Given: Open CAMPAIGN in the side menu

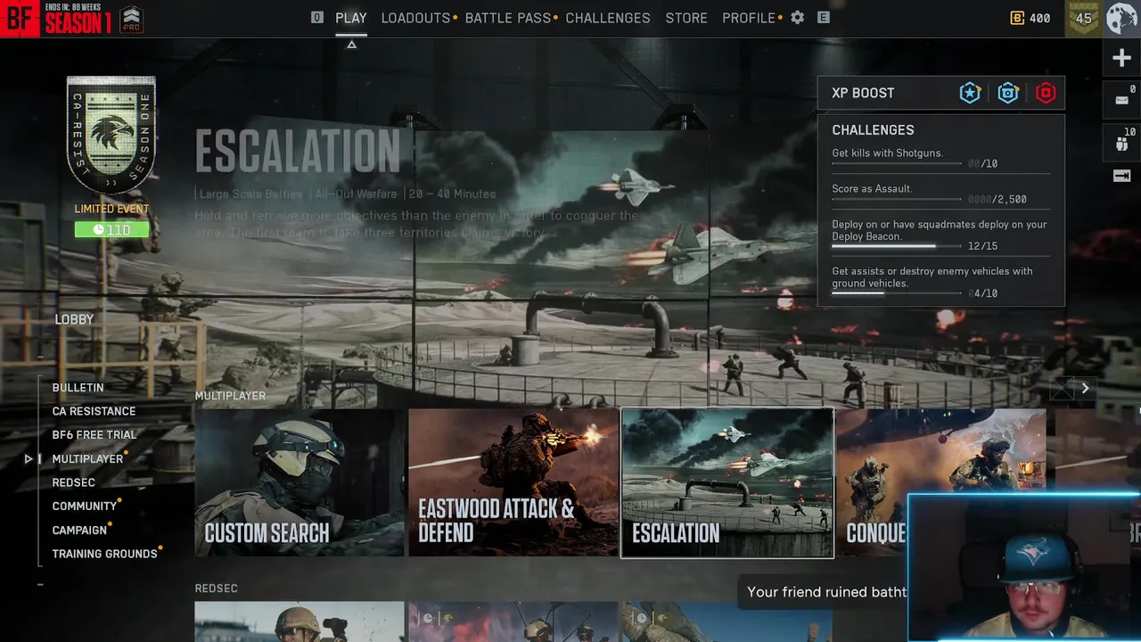Looking at the screenshot, I should pos(79,530).
